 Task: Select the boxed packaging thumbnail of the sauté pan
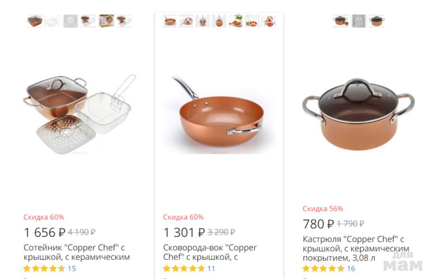pos(106,21)
